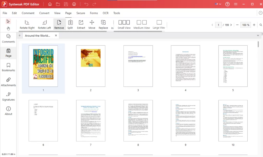The width and height of the screenshot is (263, 157).
Task: Click the Rotate Left tool
Action: pyautogui.click(x=44, y=24)
